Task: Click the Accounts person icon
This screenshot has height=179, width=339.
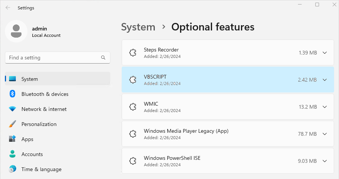Action: tap(12, 154)
